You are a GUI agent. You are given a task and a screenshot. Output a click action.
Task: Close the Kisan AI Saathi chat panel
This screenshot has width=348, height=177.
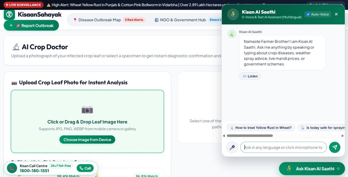[x=336, y=14]
